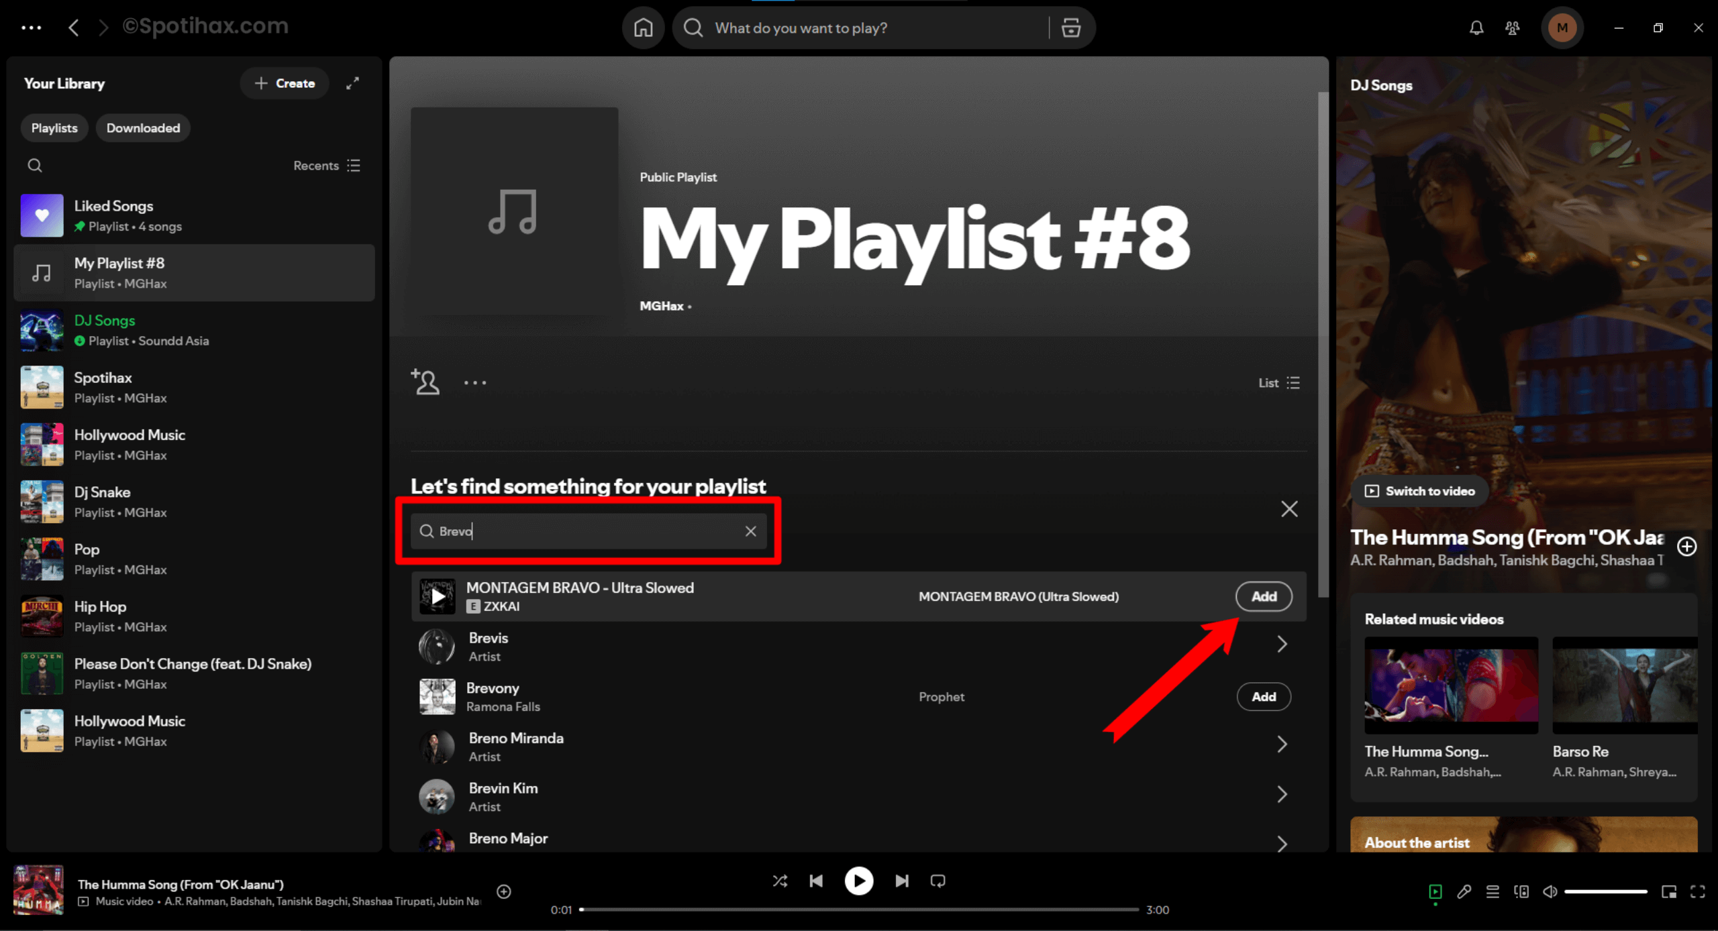The image size is (1718, 931).
Task: Open List view options dropdown
Action: [1279, 382]
